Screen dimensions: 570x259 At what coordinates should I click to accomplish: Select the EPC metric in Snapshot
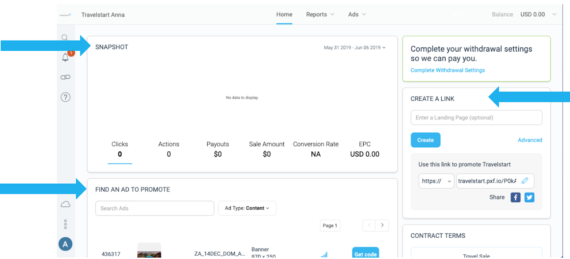point(365,149)
